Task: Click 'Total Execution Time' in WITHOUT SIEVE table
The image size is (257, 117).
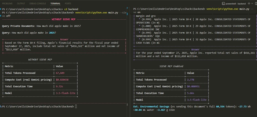Action: (x=19, y=86)
